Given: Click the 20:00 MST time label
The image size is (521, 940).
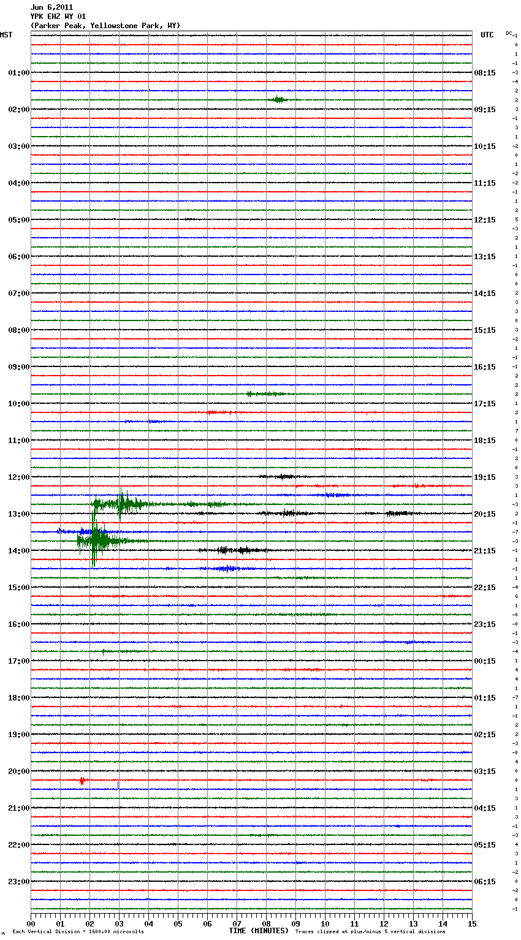Looking at the screenshot, I should click(x=18, y=771).
